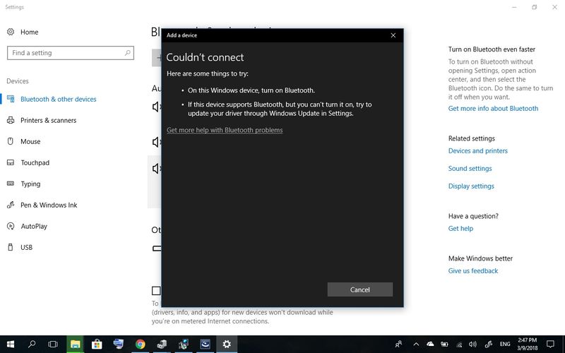Click the Get help link
This screenshot has width=565, height=353.
click(x=460, y=228)
